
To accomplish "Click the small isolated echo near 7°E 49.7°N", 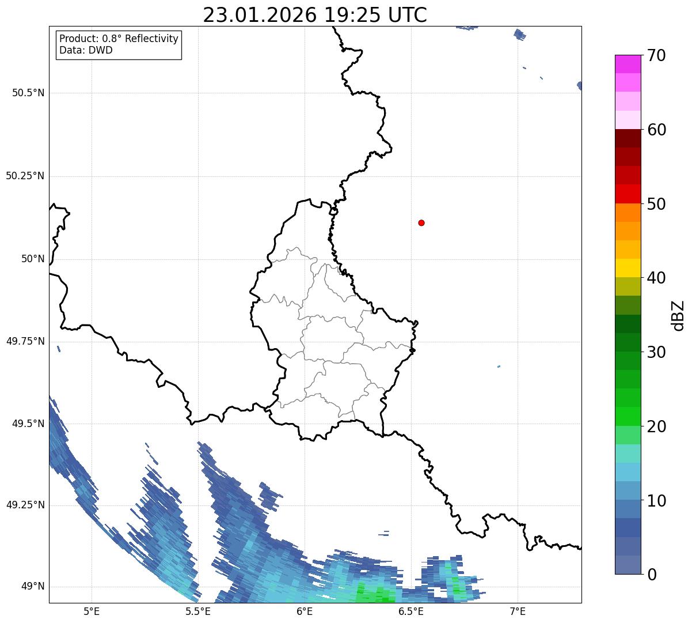I will coord(499,367).
